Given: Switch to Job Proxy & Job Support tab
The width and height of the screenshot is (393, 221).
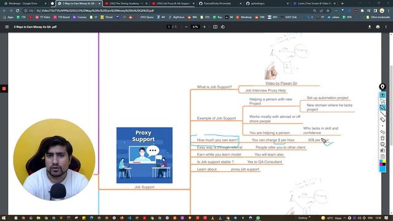Looking at the screenshot, I should pyautogui.click(x=173, y=4).
